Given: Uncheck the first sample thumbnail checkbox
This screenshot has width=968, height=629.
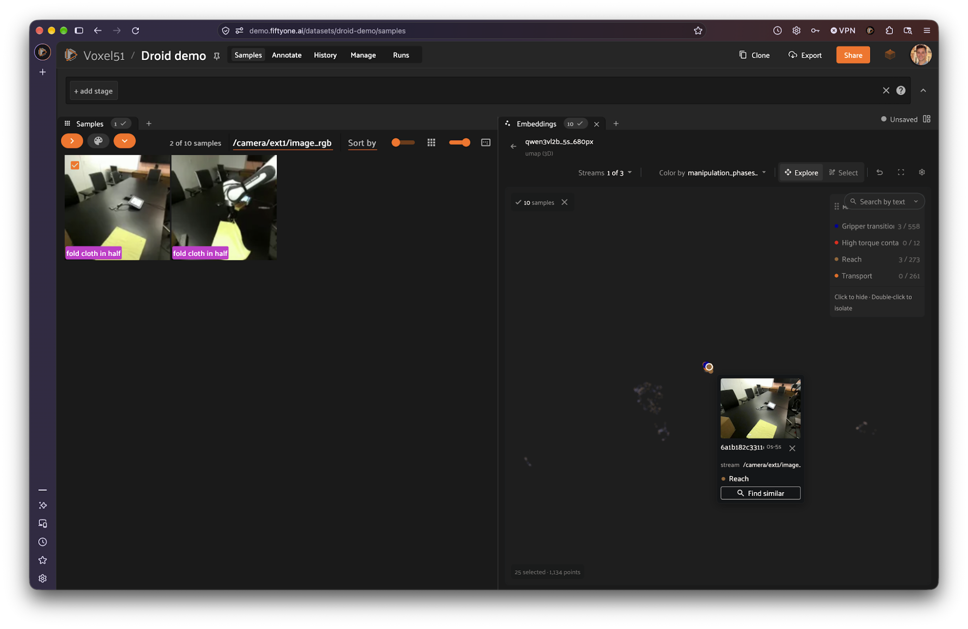Looking at the screenshot, I should tap(75, 165).
